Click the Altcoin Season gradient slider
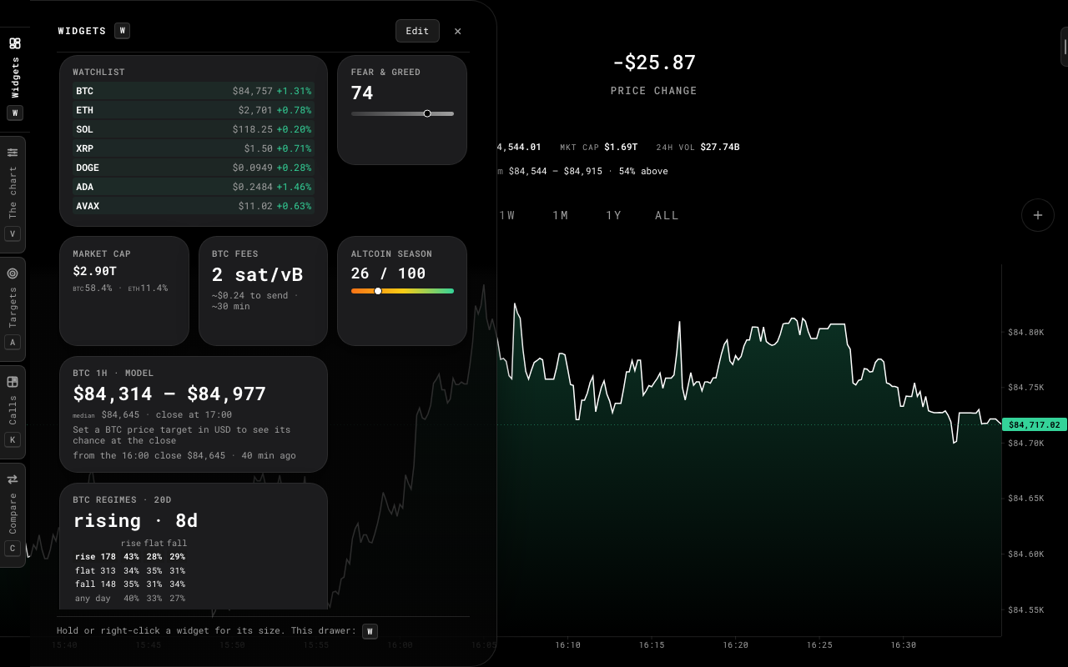This screenshot has height=667, width=1068. click(x=402, y=291)
